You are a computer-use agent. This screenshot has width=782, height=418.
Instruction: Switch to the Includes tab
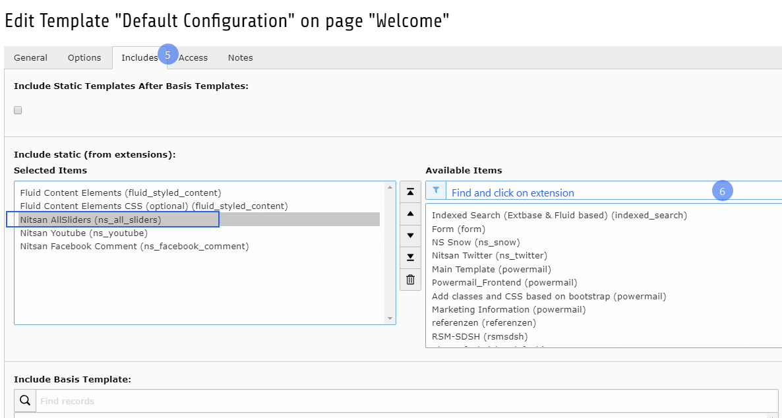(x=140, y=58)
